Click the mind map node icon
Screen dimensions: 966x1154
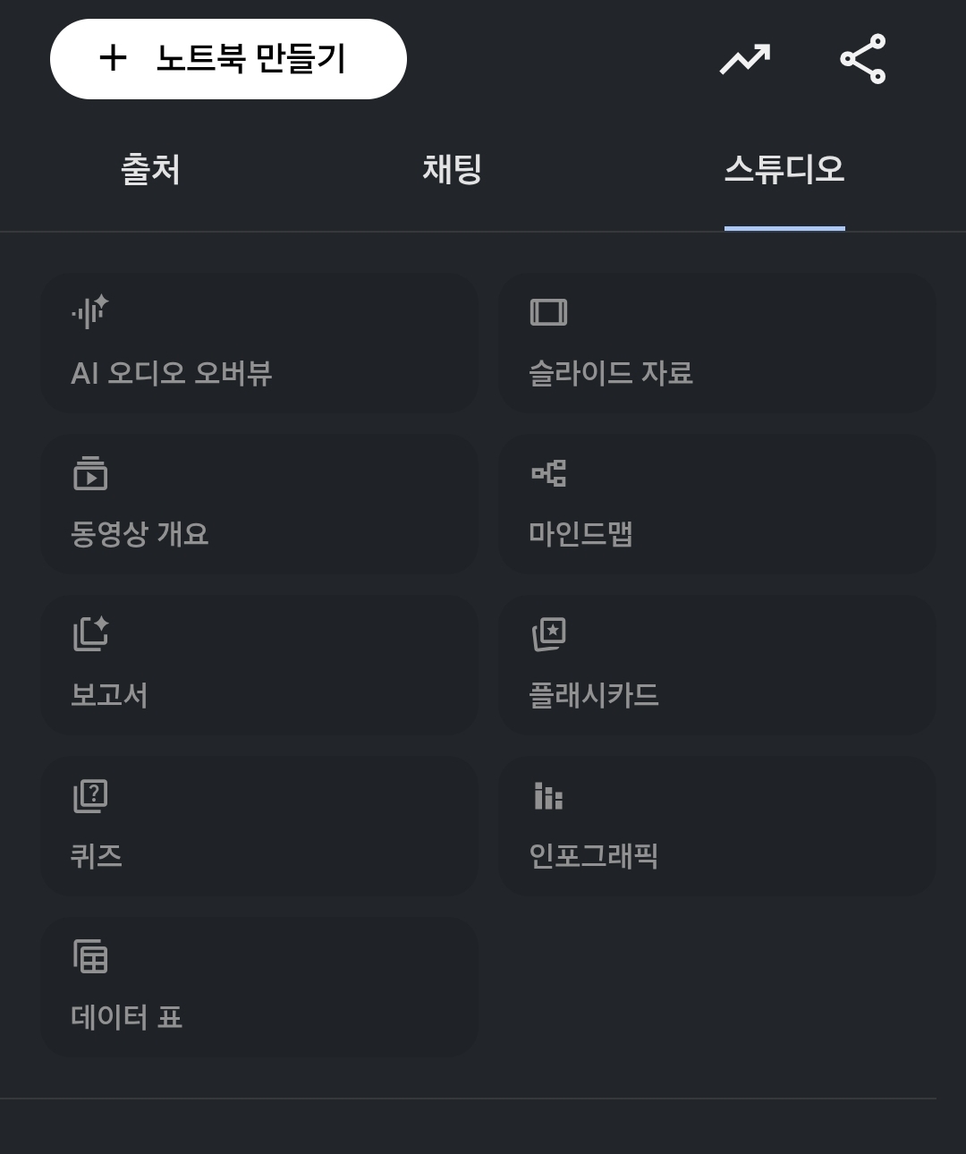[548, 473]
